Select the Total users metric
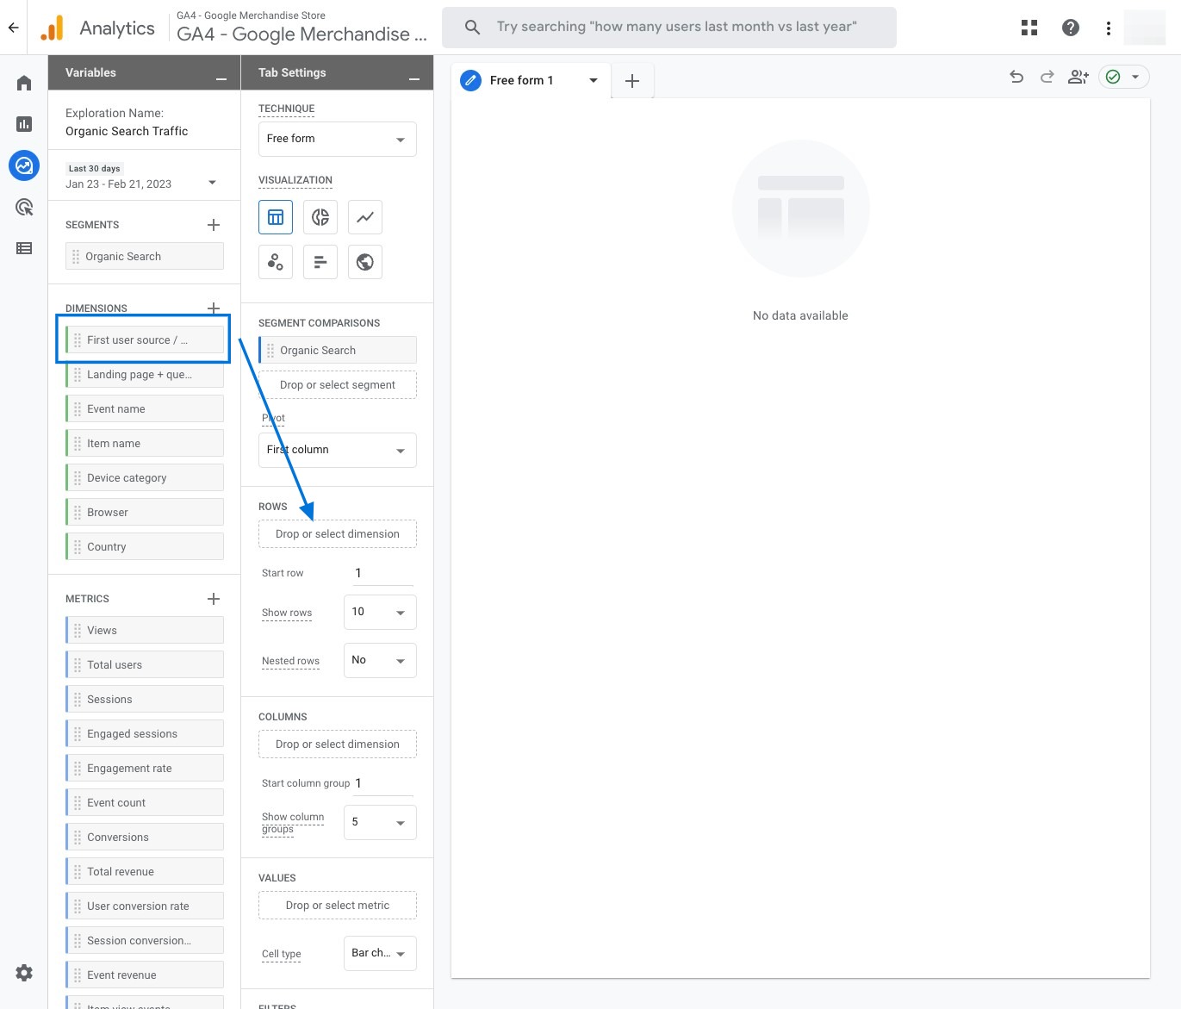This screenshot has width=1181, height=1009. tap(145, 665)
